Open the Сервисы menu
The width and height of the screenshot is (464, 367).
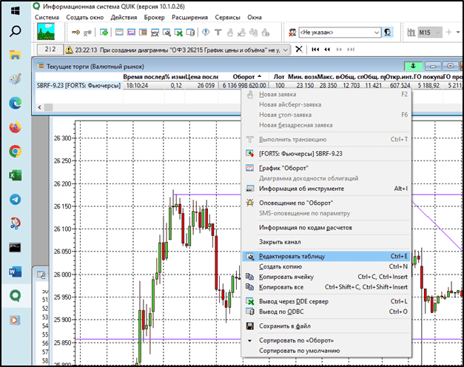[x=227, y=17]
